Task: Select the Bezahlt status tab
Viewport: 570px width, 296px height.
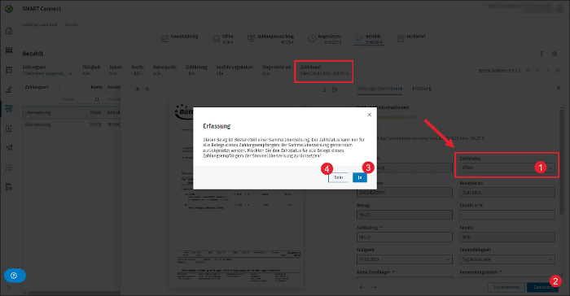Action: 368,39
